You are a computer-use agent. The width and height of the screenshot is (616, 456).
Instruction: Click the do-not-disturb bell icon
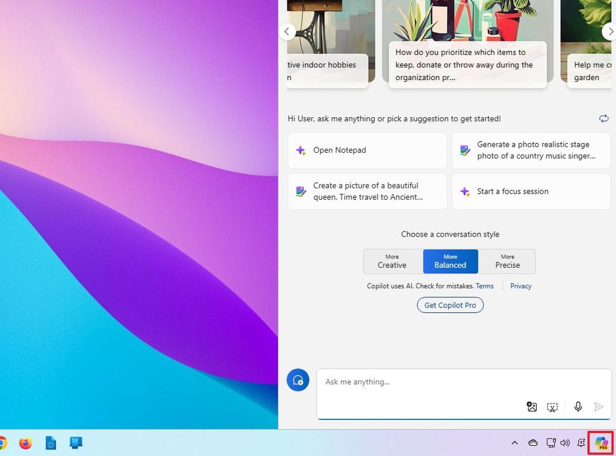[582, 443]
